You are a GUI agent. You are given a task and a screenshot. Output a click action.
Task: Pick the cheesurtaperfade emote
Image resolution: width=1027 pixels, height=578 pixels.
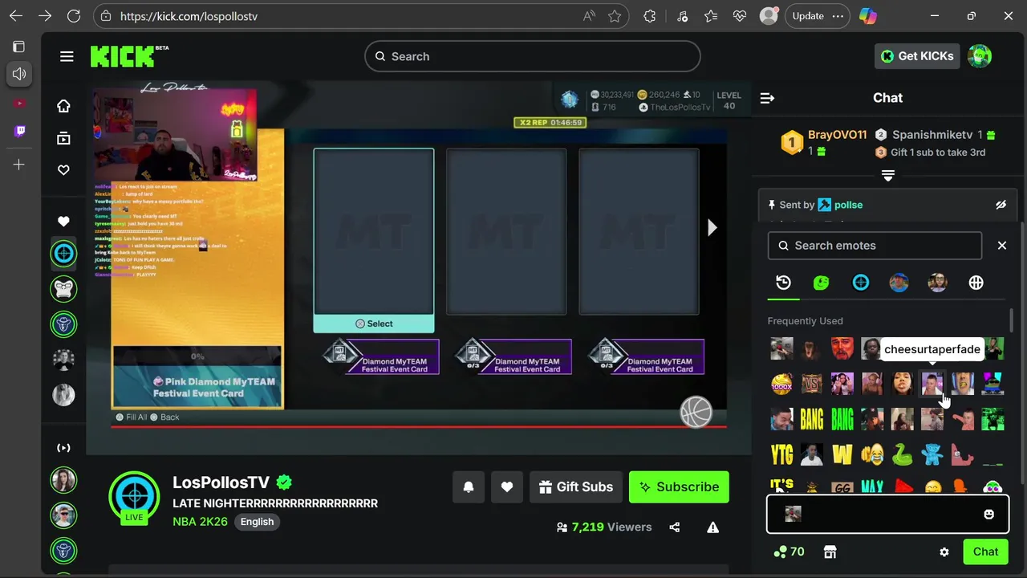tap(932, 384)
